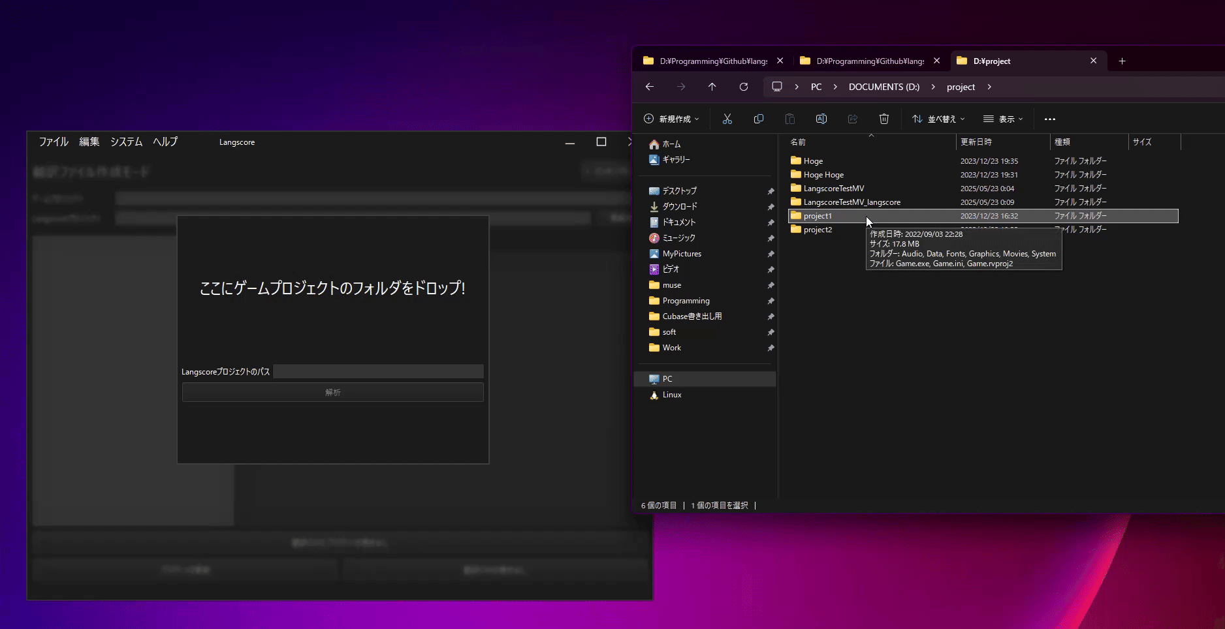Click the Delete trash icon in Explorer toolbar
Image resolution: width=1225 pixels, height=629 pixels.
tap(883, 119)
